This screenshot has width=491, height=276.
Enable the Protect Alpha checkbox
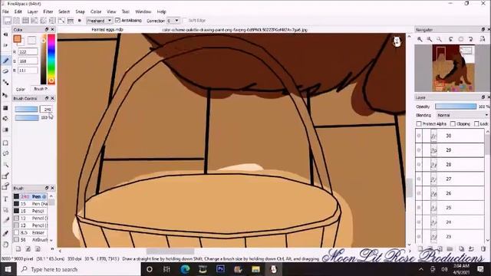[x=419, y=124]
